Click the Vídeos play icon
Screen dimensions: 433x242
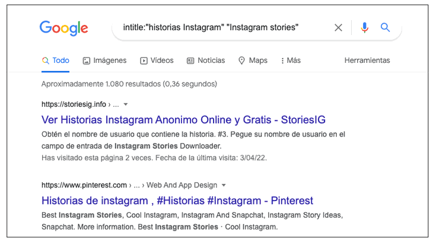pyautogui.click(x=144, y=60)
